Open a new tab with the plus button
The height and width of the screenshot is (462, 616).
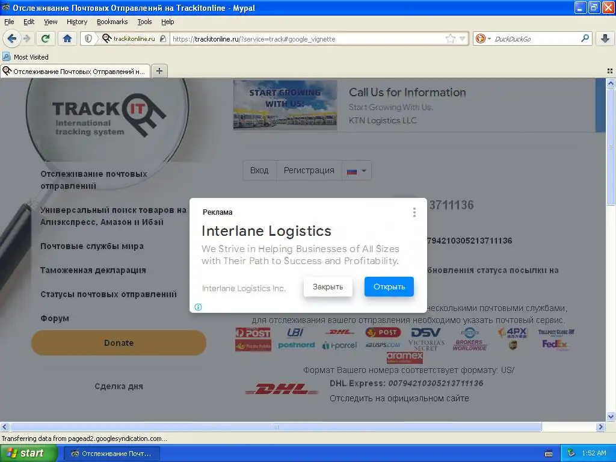point(159,71)
